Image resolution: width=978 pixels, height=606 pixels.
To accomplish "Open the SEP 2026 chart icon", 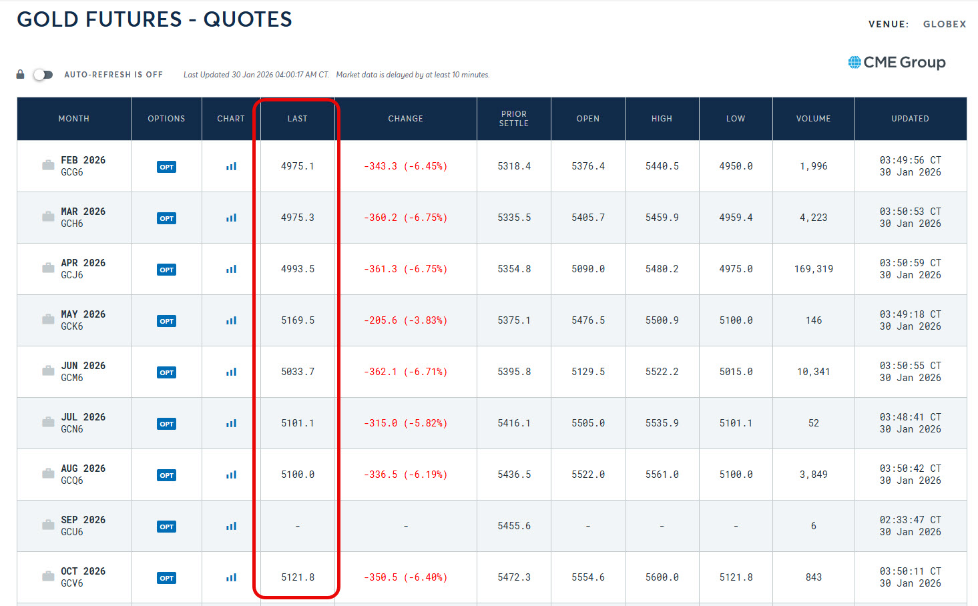I will click(231, 527).
